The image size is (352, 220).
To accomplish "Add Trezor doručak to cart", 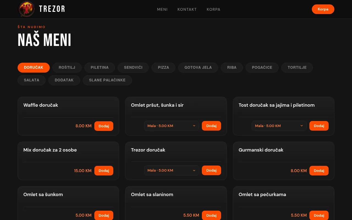I will pyautogui.click(x=211, y=170).
